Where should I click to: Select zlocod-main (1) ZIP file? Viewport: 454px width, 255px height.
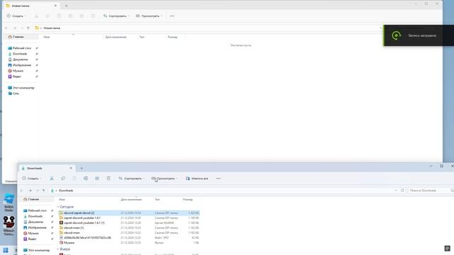click(129, 228)
